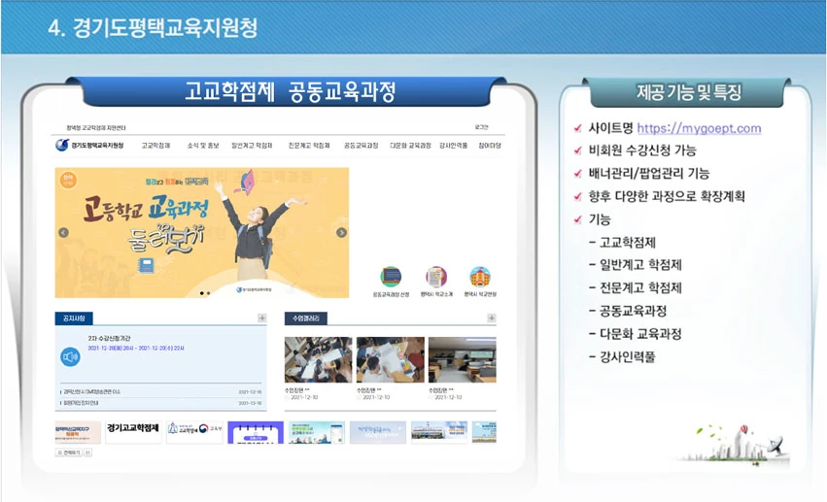The height and width of the screenshot is (502, 827).
Task: Click the 평택형 고교학점제 지원센터 header text
Action: (96, 127)
